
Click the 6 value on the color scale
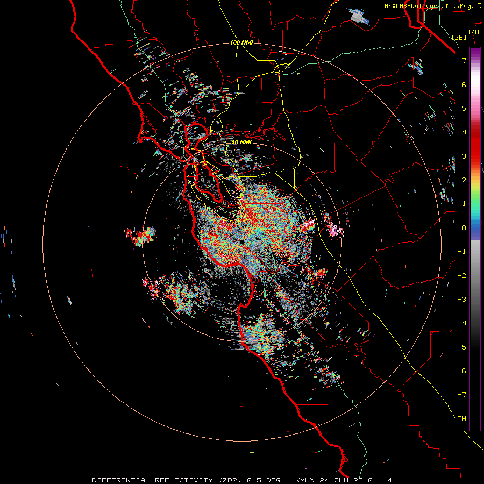click(464, 84)
